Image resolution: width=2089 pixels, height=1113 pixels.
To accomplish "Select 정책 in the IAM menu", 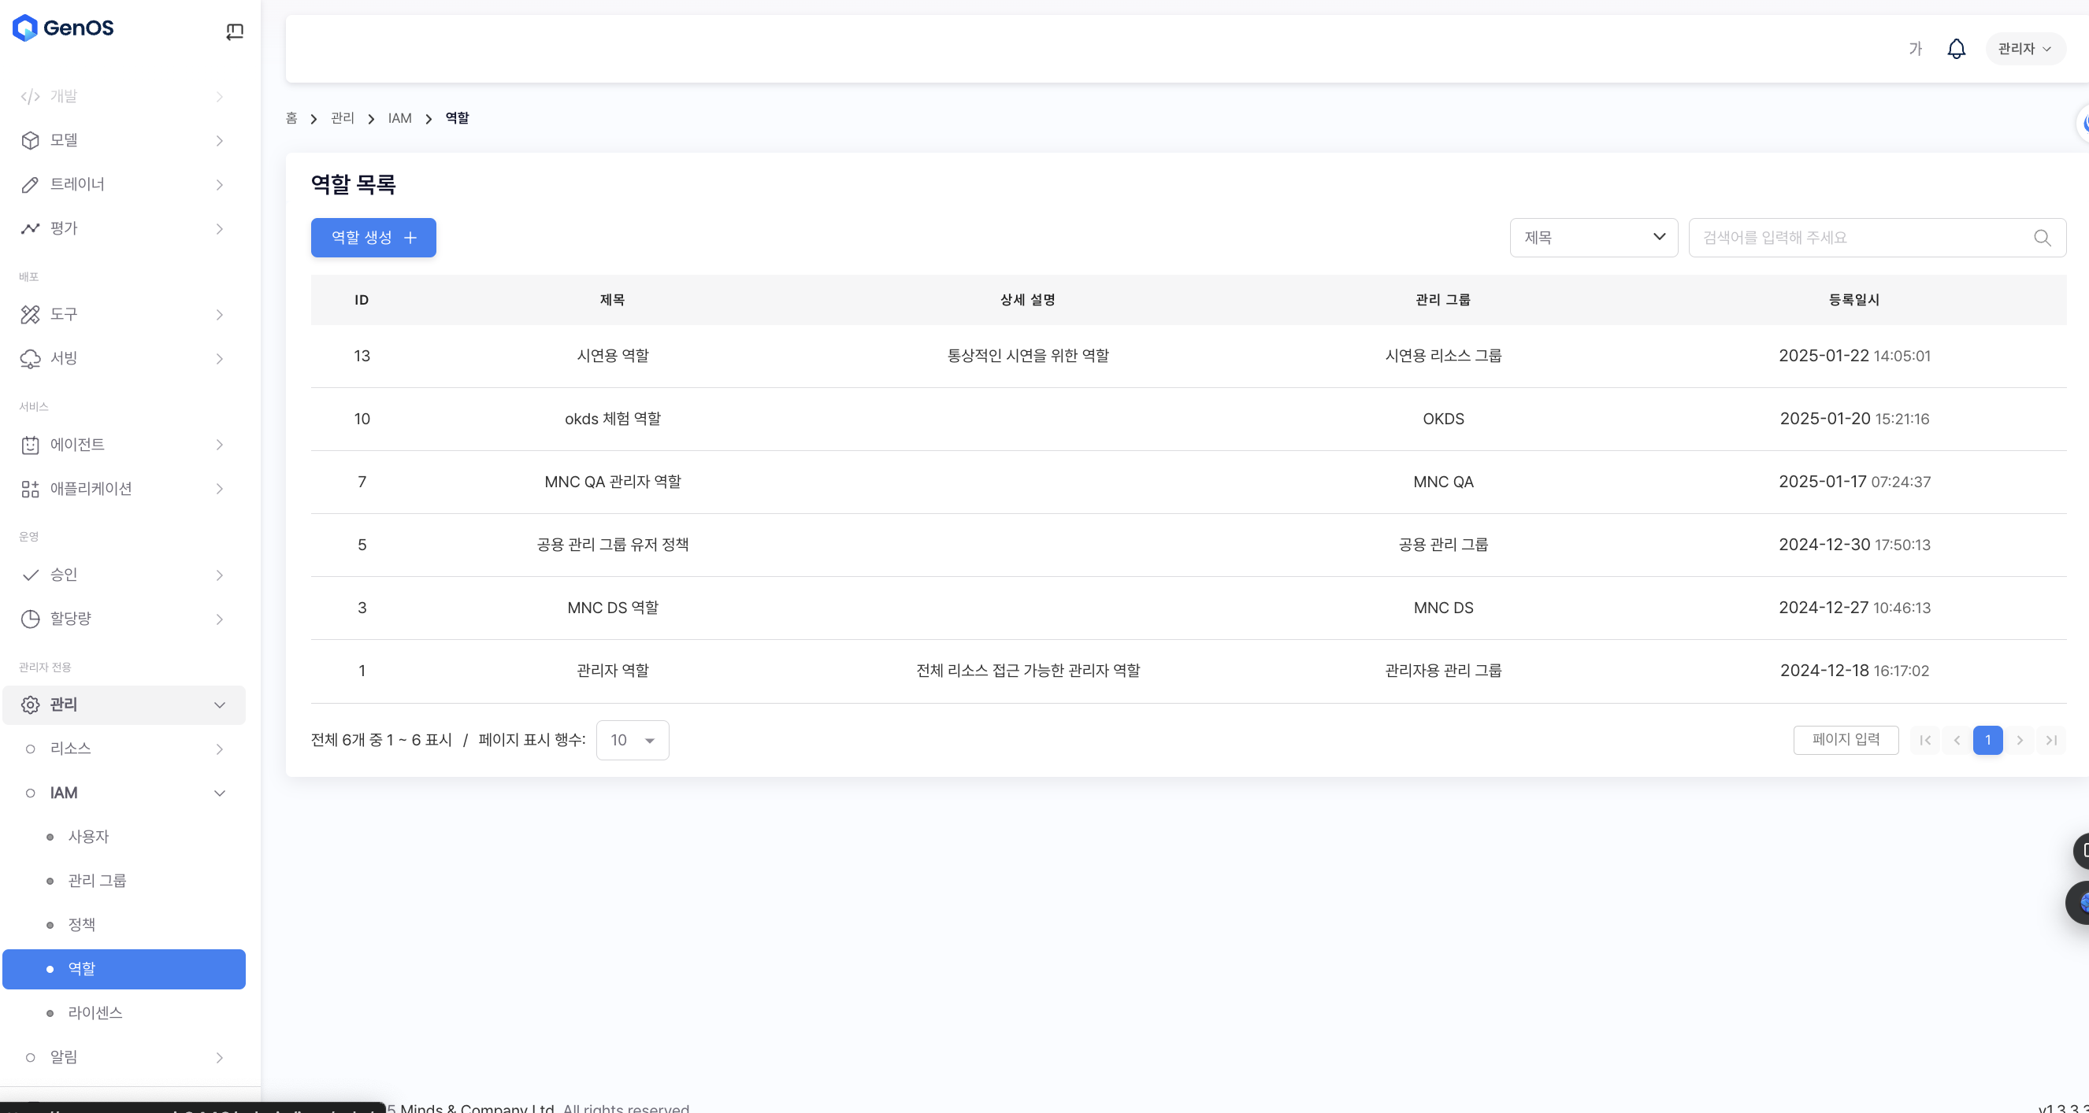I will click(82, 924).
